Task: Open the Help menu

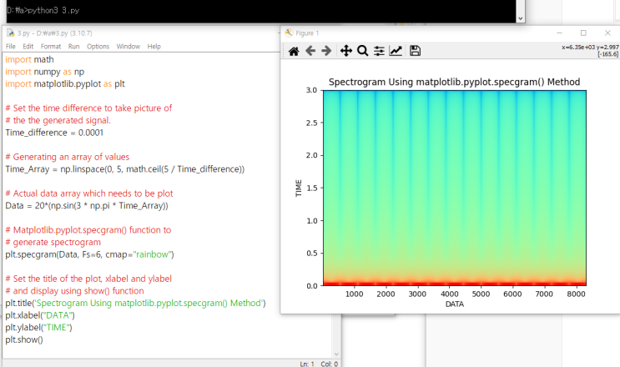Action: tap(154, 47)
